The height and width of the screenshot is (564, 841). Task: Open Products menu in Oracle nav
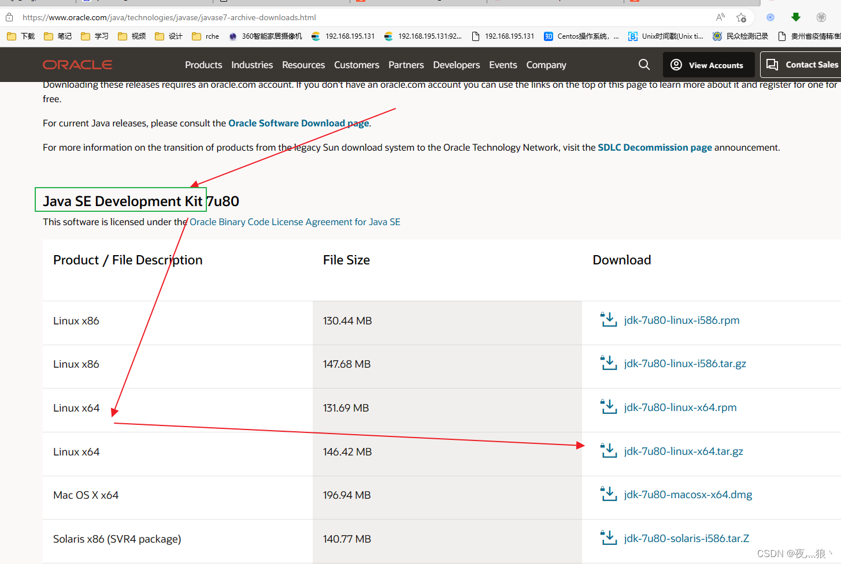(203, 65)
